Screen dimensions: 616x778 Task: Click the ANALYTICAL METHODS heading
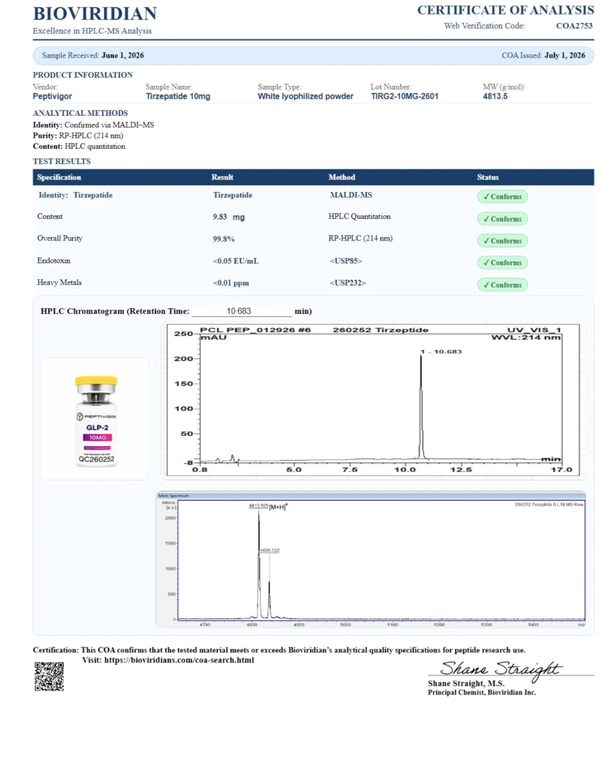coord(80,113)
